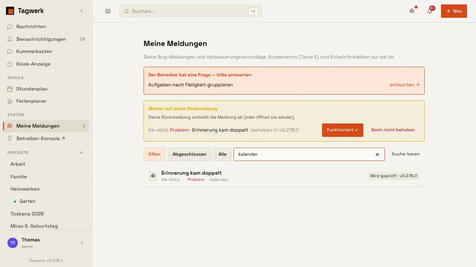Click the TS avatar
This screenshot has width=476, height=267.
(13, 243)
